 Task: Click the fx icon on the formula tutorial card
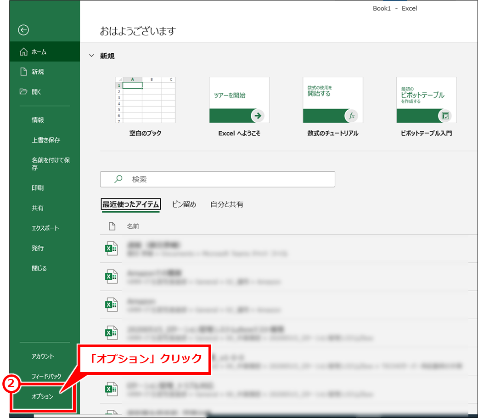(351, 116)
